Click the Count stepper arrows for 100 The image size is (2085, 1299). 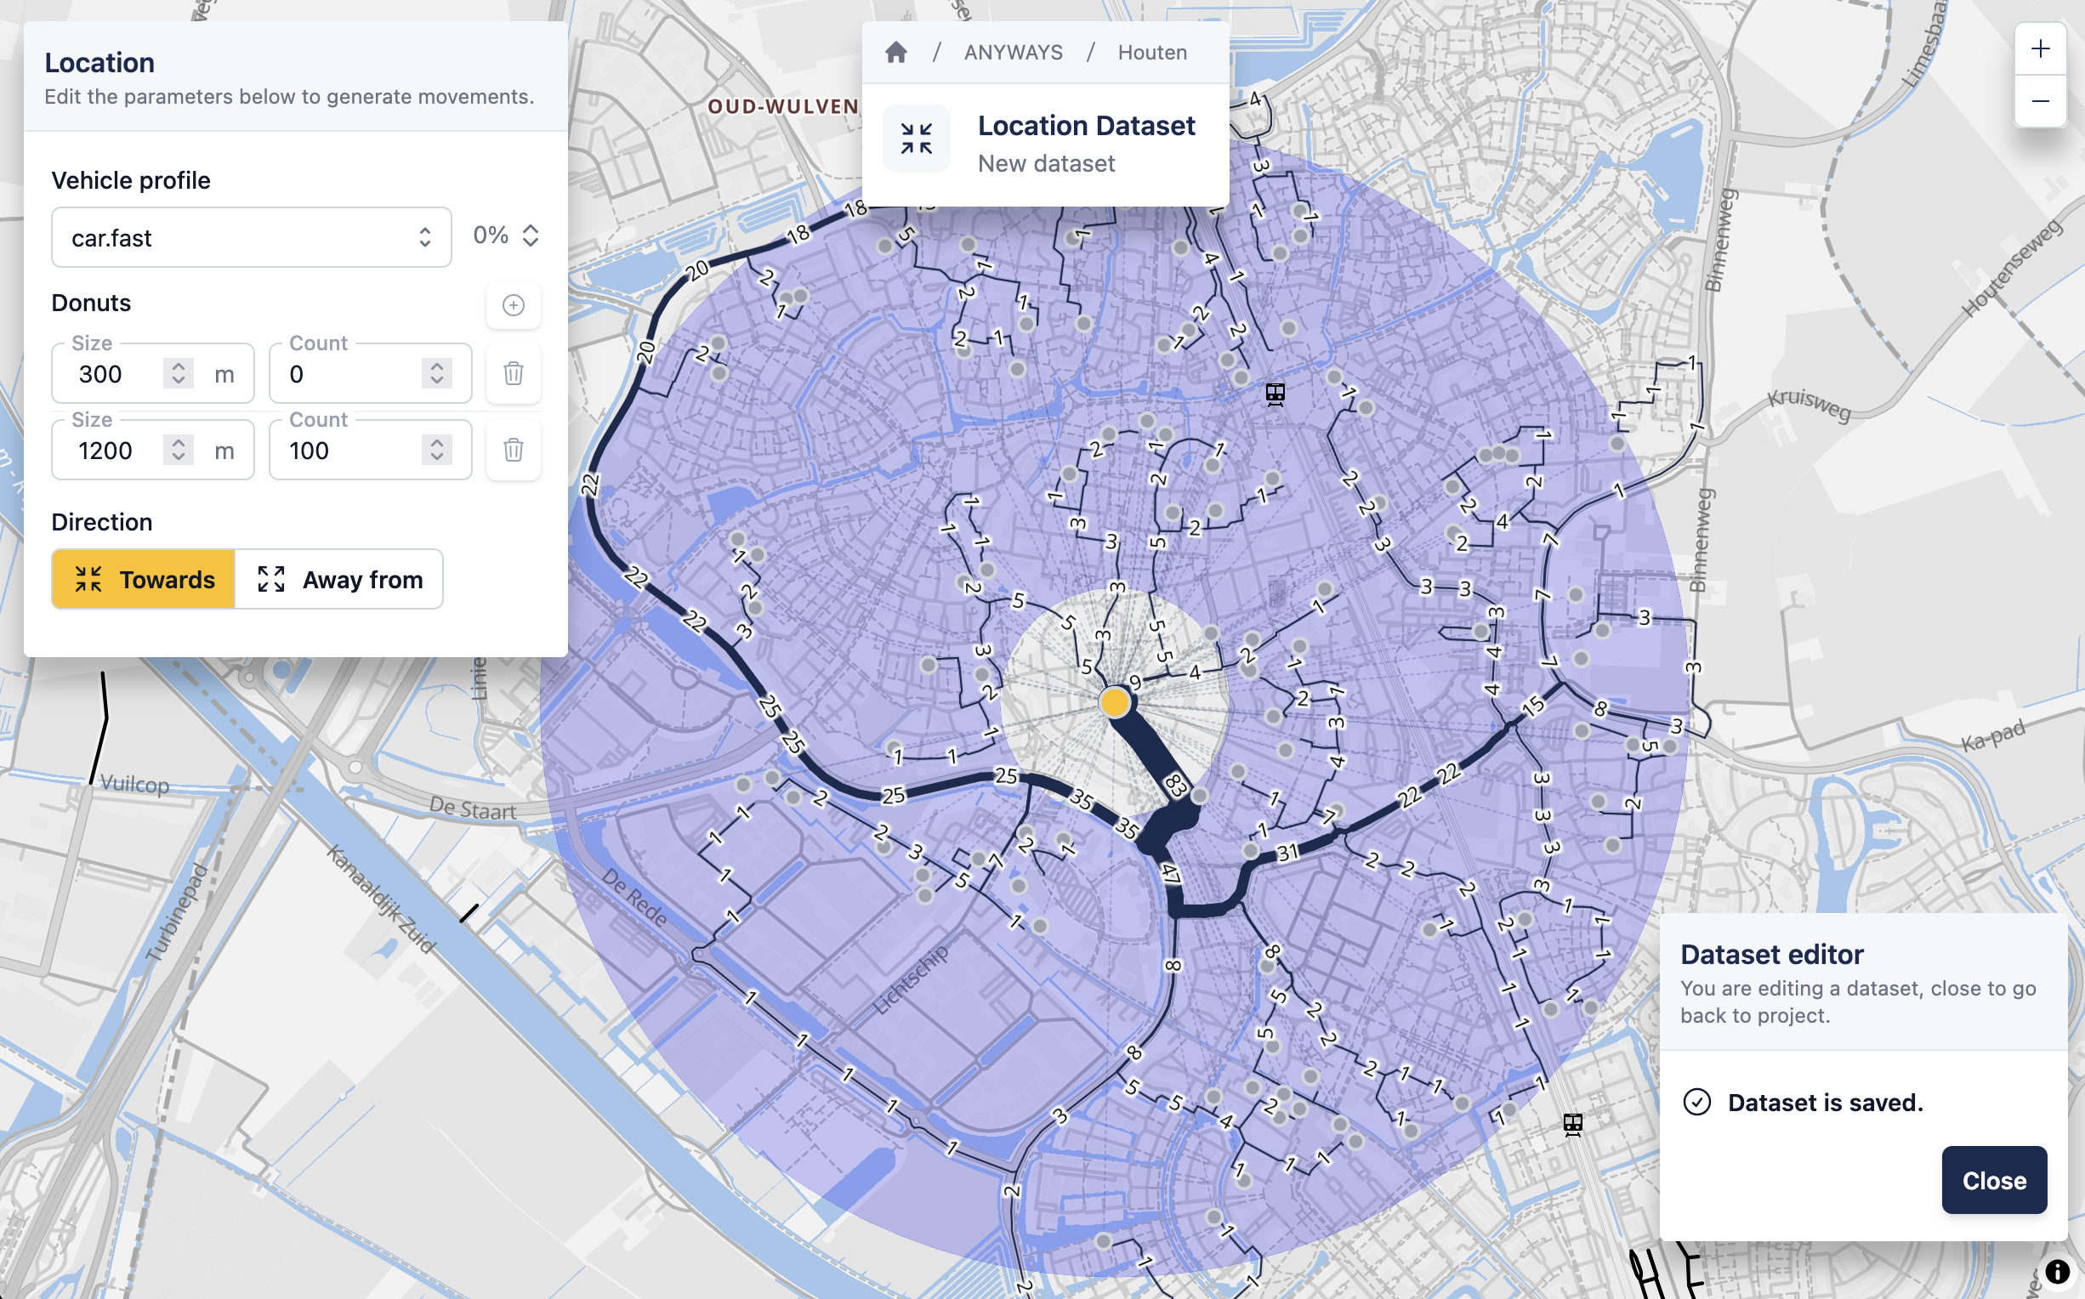pos(435,450)
